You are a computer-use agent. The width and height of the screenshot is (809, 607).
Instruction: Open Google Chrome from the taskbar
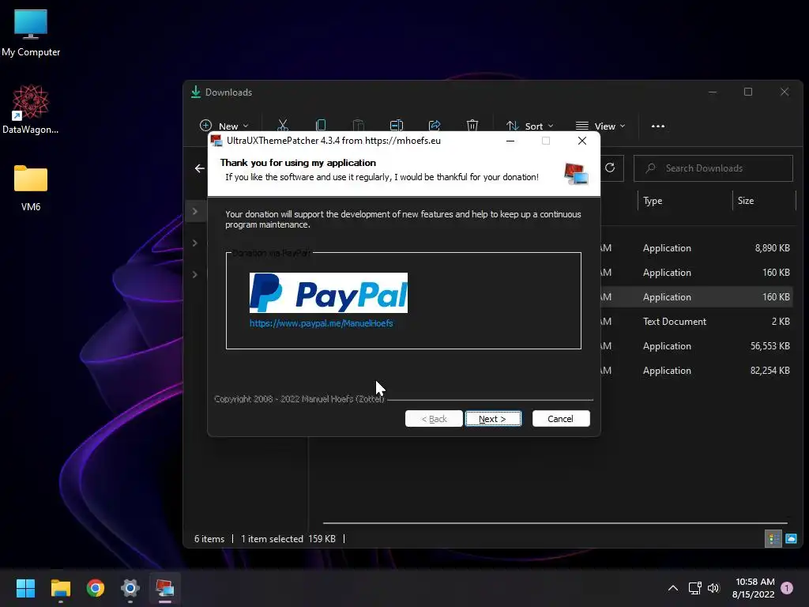click(x=96, y=588)
